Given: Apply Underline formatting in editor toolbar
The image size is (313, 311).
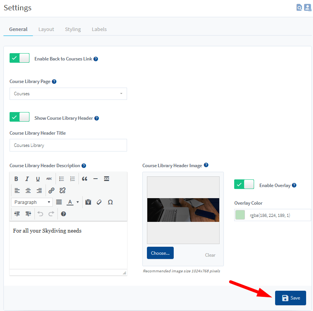Looking at the screenshot, I should coord(38,179).
